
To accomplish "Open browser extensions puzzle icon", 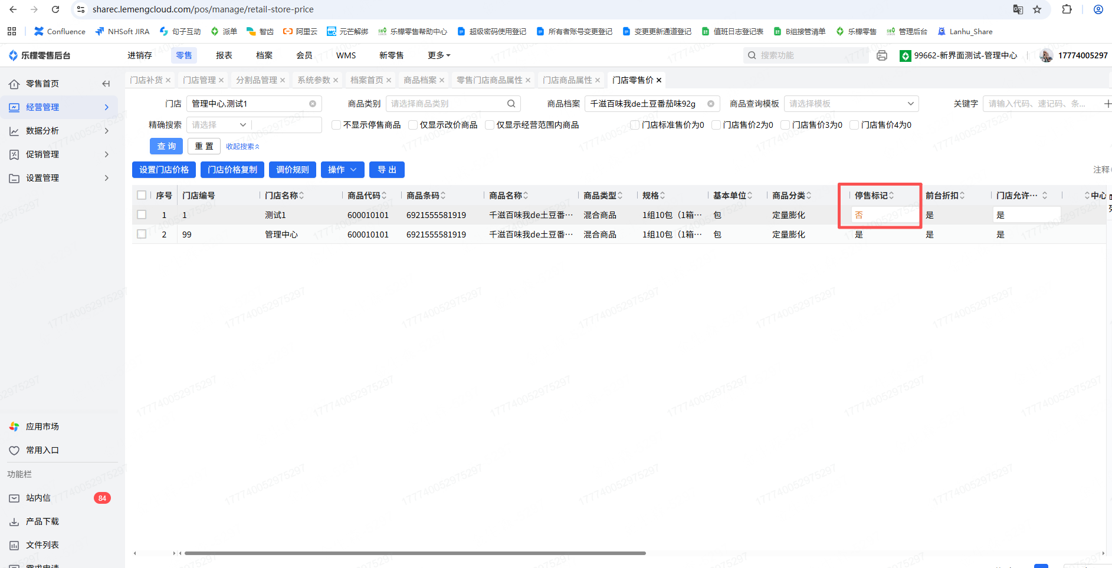I will point(1067,9).
